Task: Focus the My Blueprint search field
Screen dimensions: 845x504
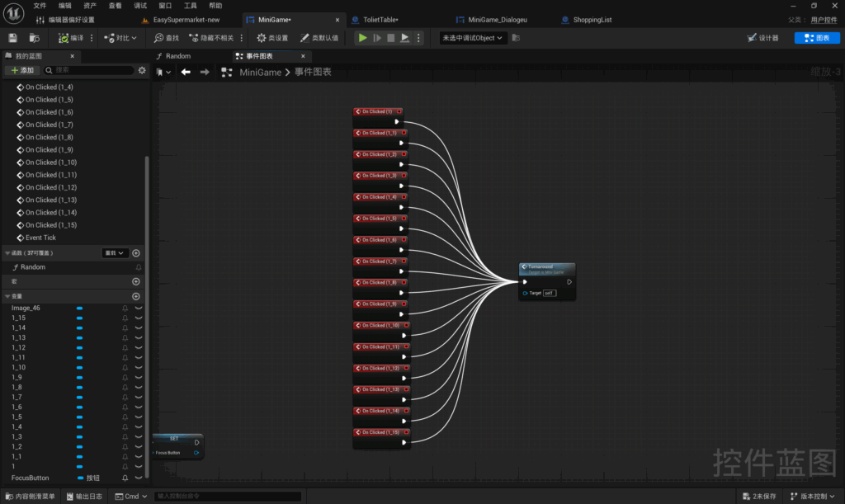Action: [x=89, y=70]
